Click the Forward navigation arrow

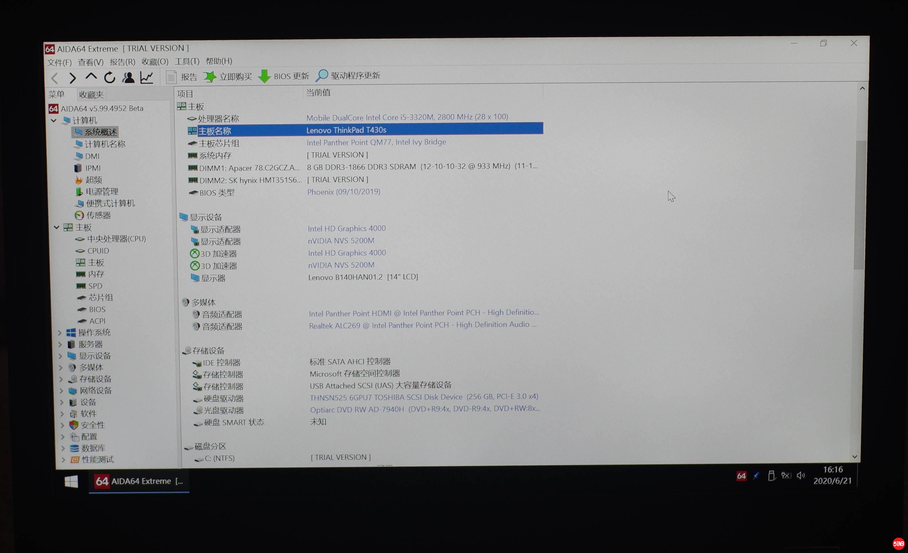coord(73,78)
